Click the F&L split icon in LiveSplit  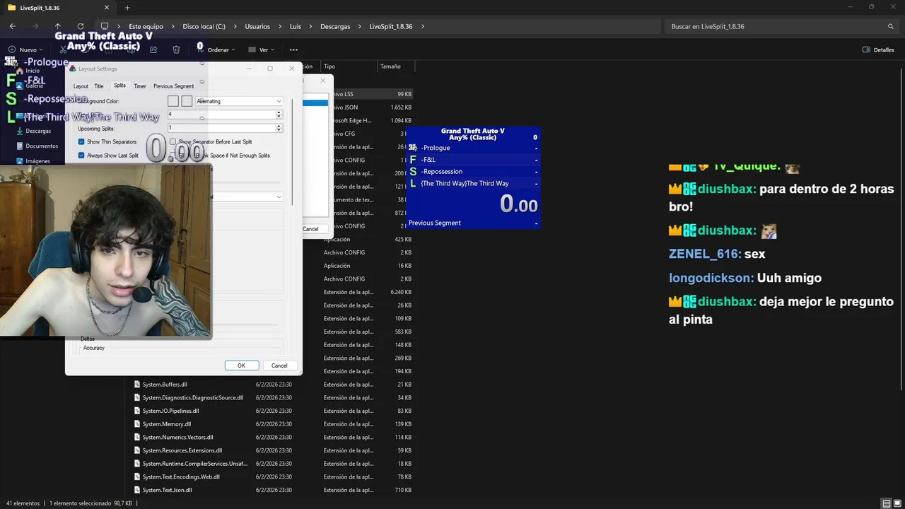[x=413, y=160]
